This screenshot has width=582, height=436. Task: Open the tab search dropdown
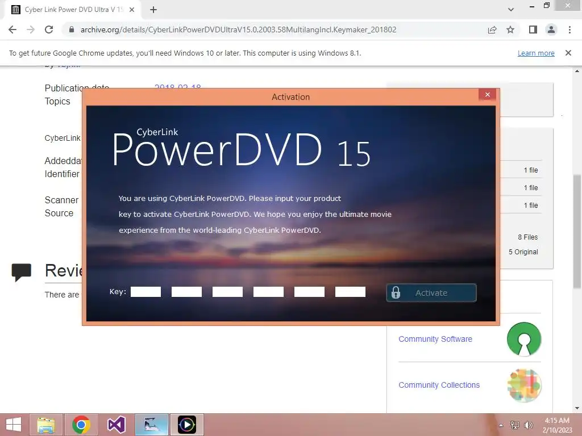pos(511,10)
